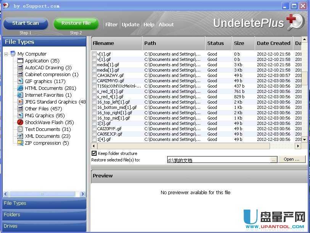
Task: Click the restore destination path field
Action: [x=219, y=160]
